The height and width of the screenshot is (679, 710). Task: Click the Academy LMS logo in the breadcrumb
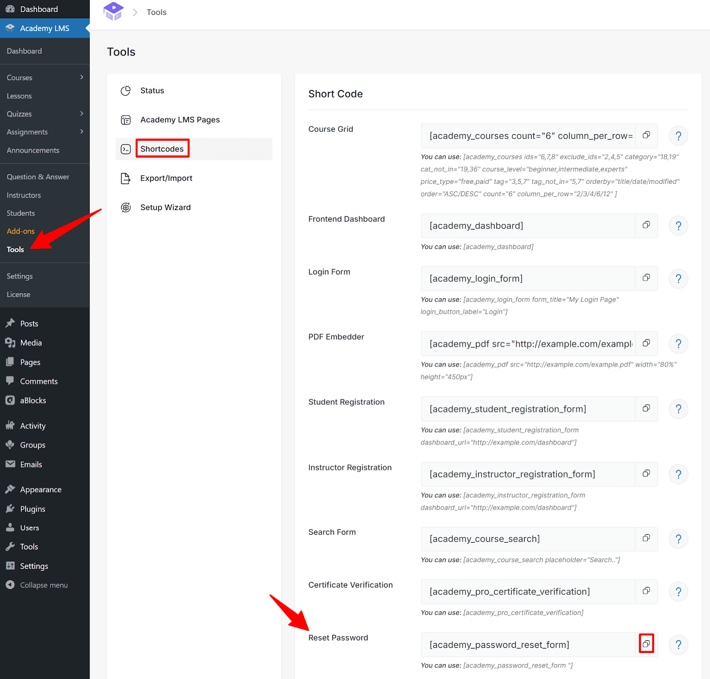coord(113,12)
